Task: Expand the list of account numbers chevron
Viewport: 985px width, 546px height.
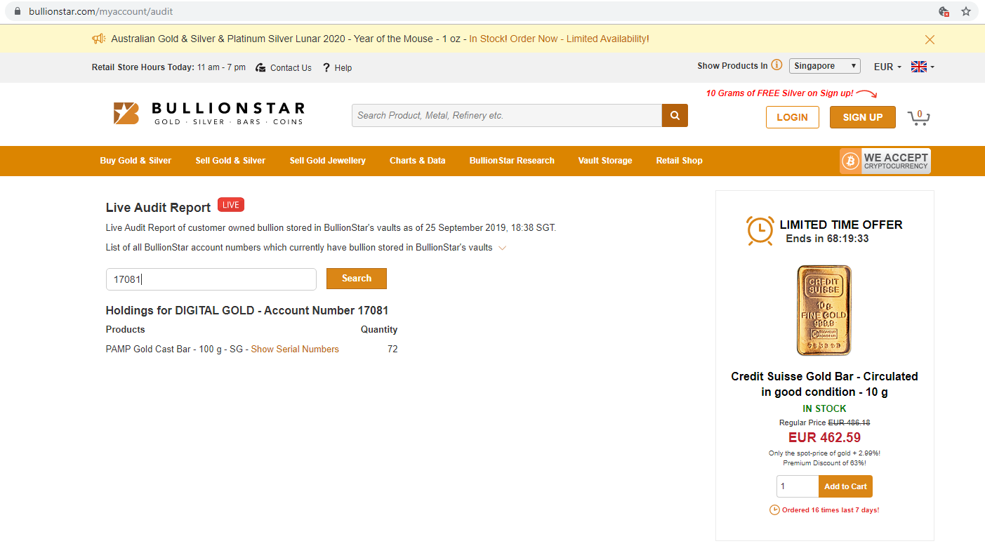Action: pos(502,248)
